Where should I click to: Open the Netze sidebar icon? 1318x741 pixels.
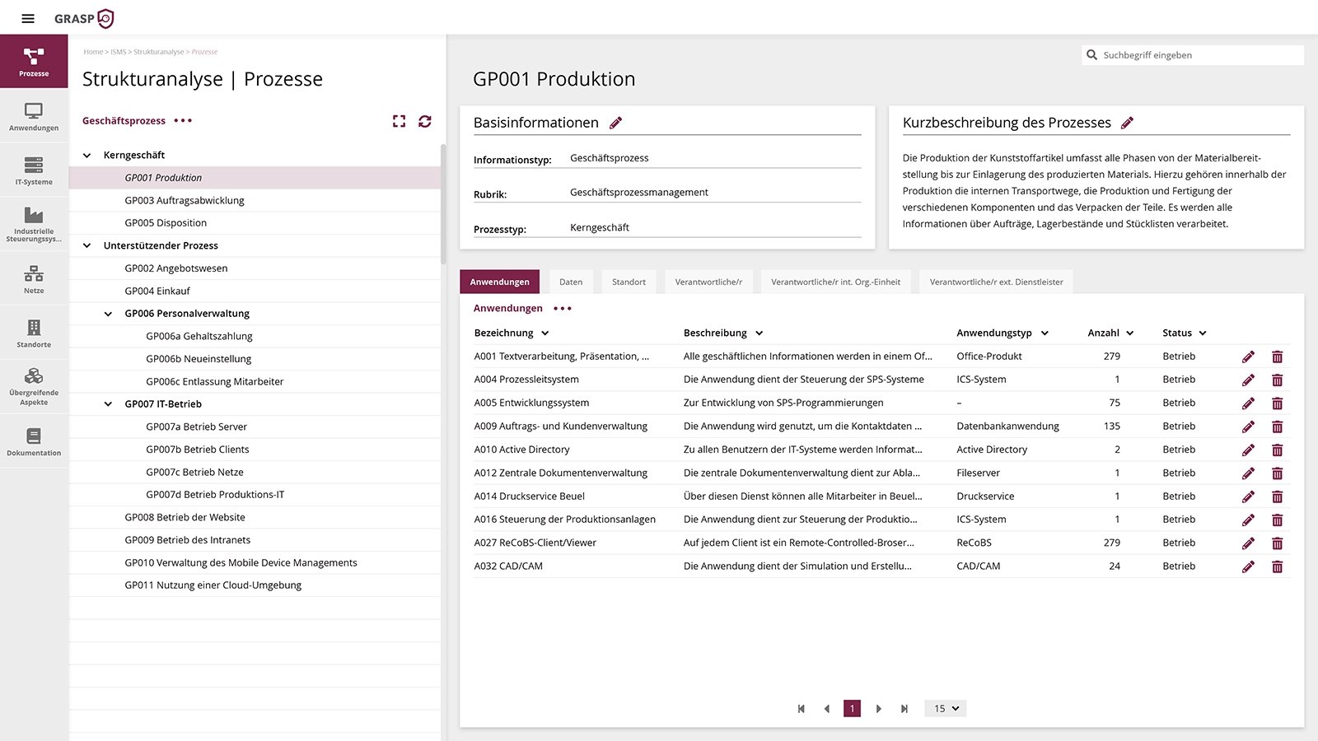pyautogui.click(x=34, y=279)
